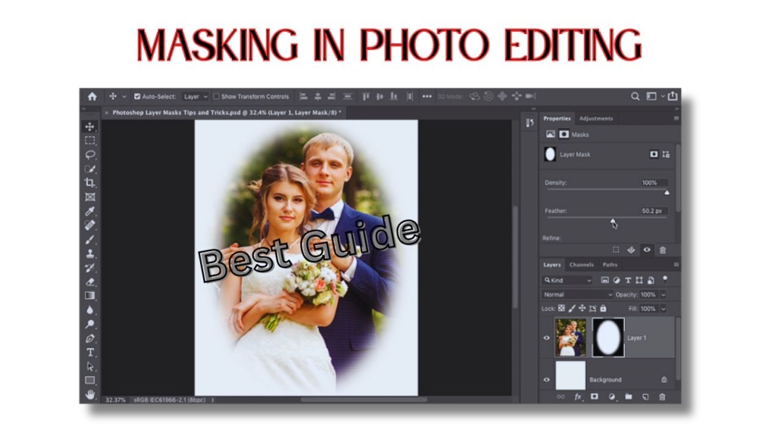Delete layer using Layers panel trash icon
The width and height of the screenshot is (781, 439).
662,397
